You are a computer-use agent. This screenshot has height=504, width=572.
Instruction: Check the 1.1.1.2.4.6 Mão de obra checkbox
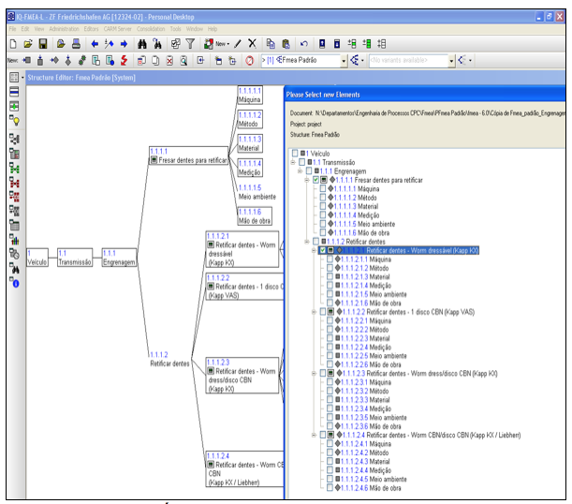(330, 487)
